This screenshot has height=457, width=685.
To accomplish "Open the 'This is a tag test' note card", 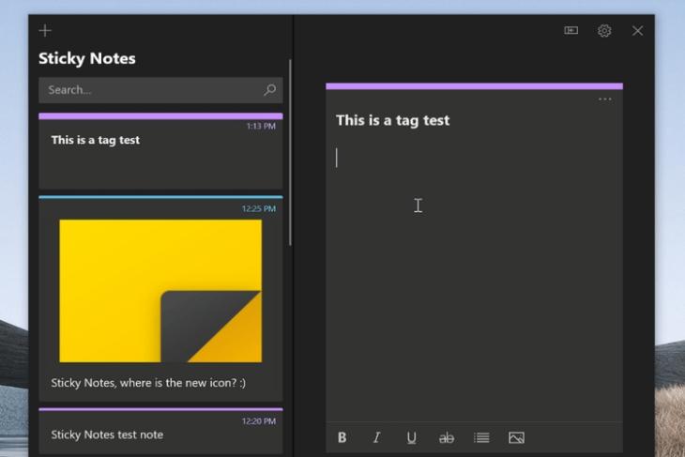I will click(x=160, y=151).
